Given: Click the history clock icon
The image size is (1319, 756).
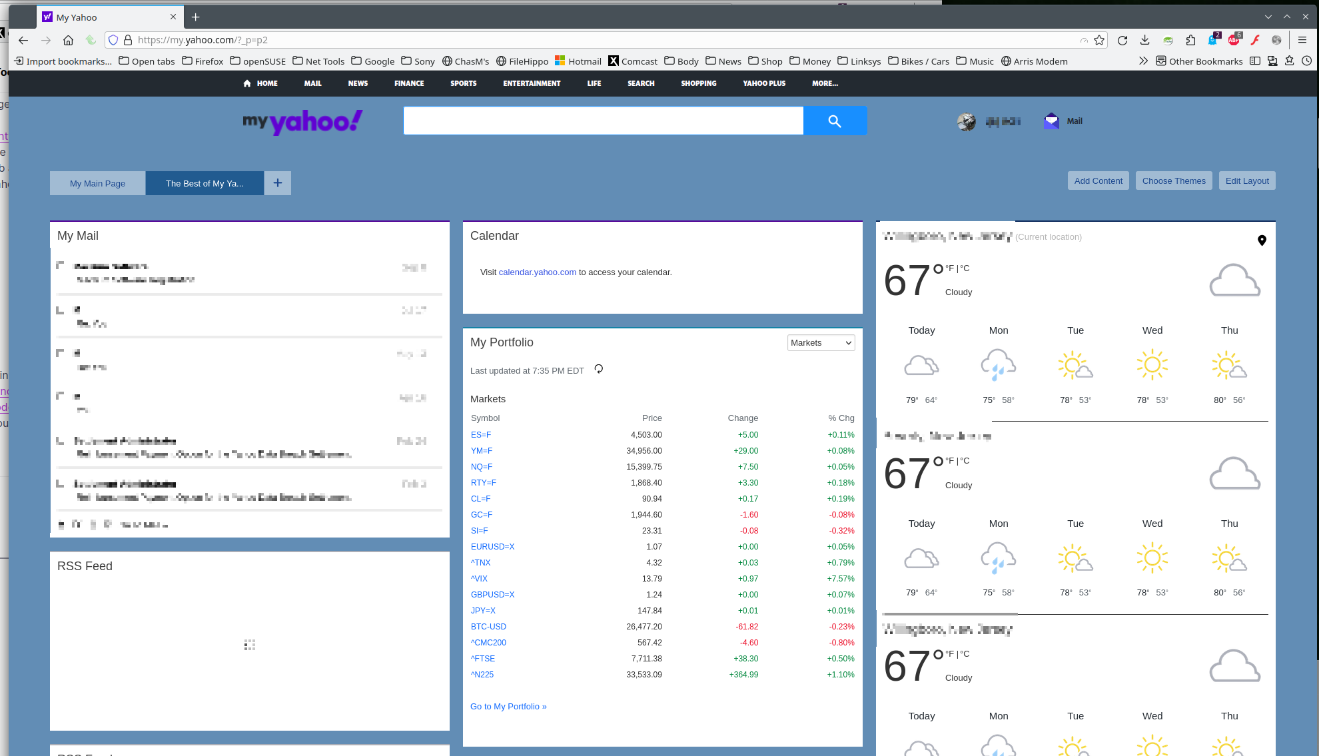Looking at the screenshot, I should coord(1307,61).
